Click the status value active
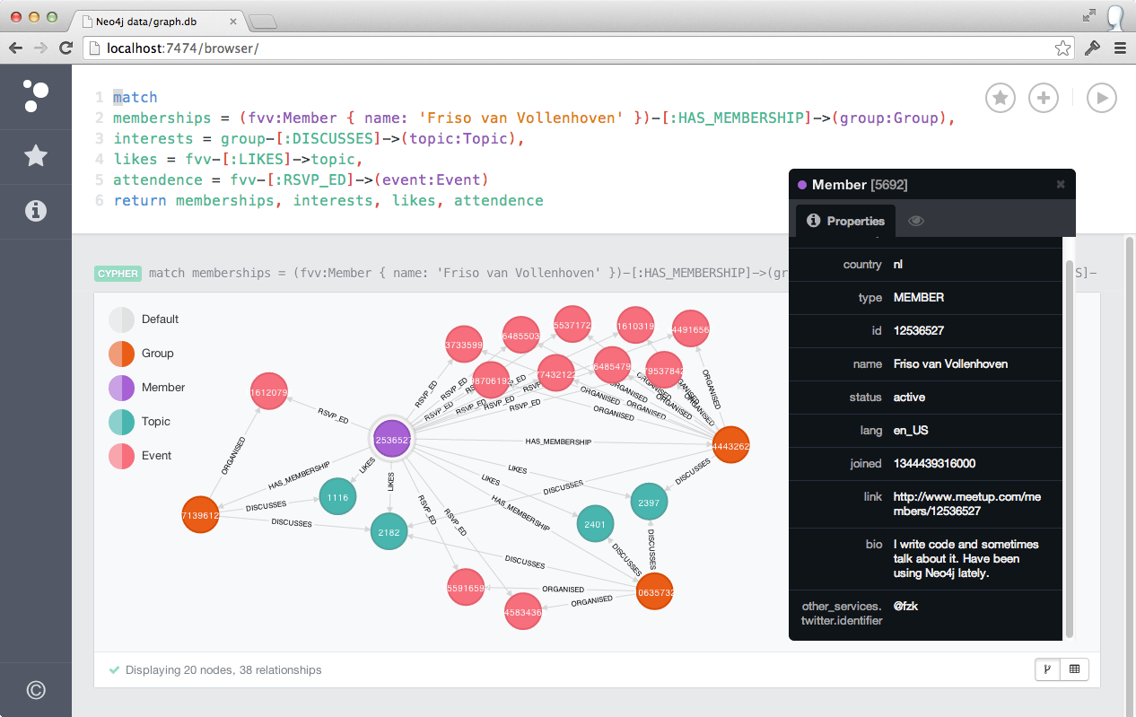The image size is (1136, 717). (x=909, y=397)
